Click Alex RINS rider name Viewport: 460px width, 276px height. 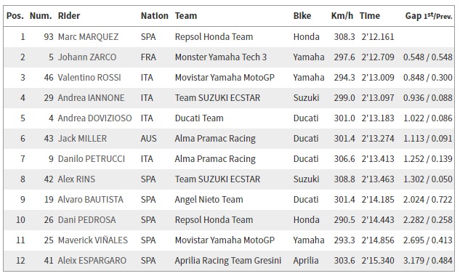76,179
